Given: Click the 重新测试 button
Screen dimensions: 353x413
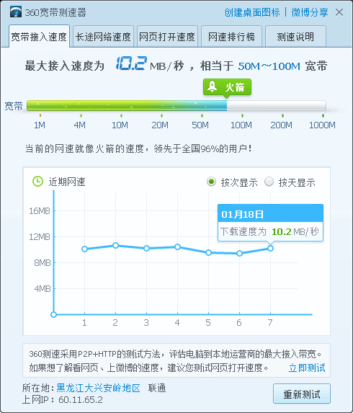Looking at the screenshot, I should coord(302,394).
